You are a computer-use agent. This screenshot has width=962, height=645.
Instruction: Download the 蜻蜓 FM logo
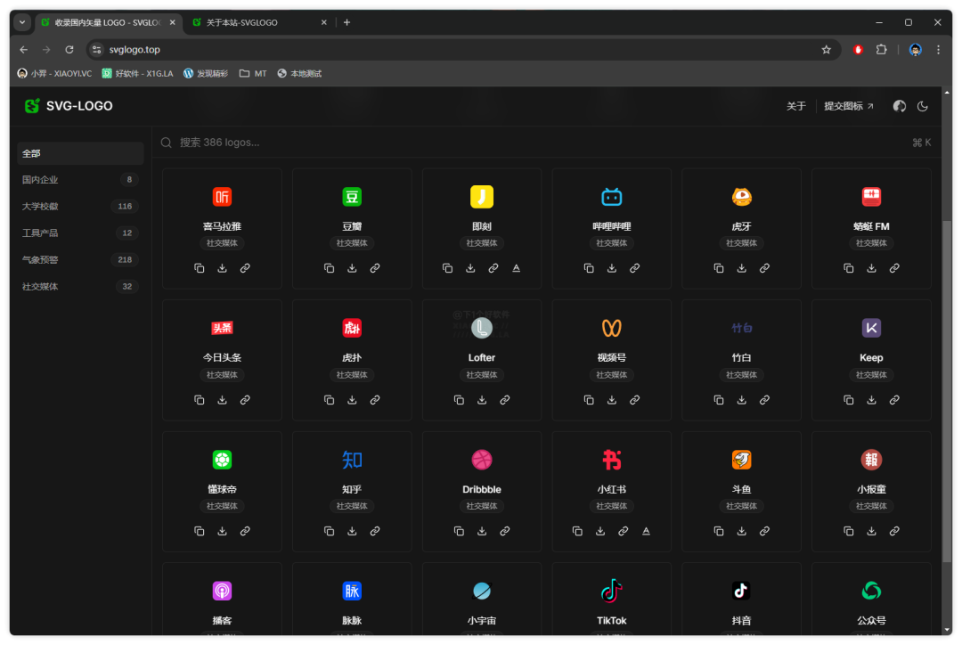[x=871, y=268]
